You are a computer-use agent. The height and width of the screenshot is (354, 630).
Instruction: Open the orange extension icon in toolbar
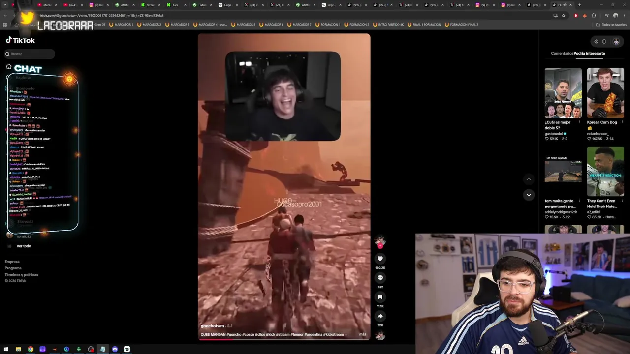click(584, 15)
